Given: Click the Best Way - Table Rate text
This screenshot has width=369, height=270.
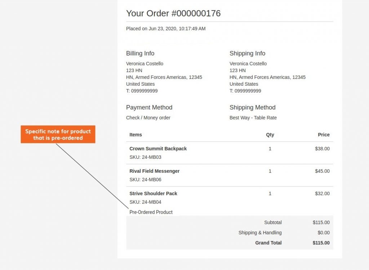Looking at the screenshot, I should pyautogui.click(x=253, y=118).
